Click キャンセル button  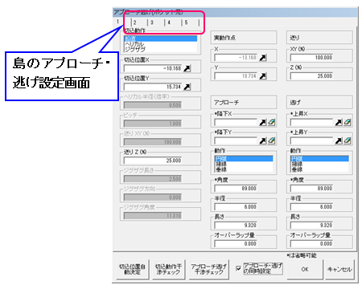339,270
